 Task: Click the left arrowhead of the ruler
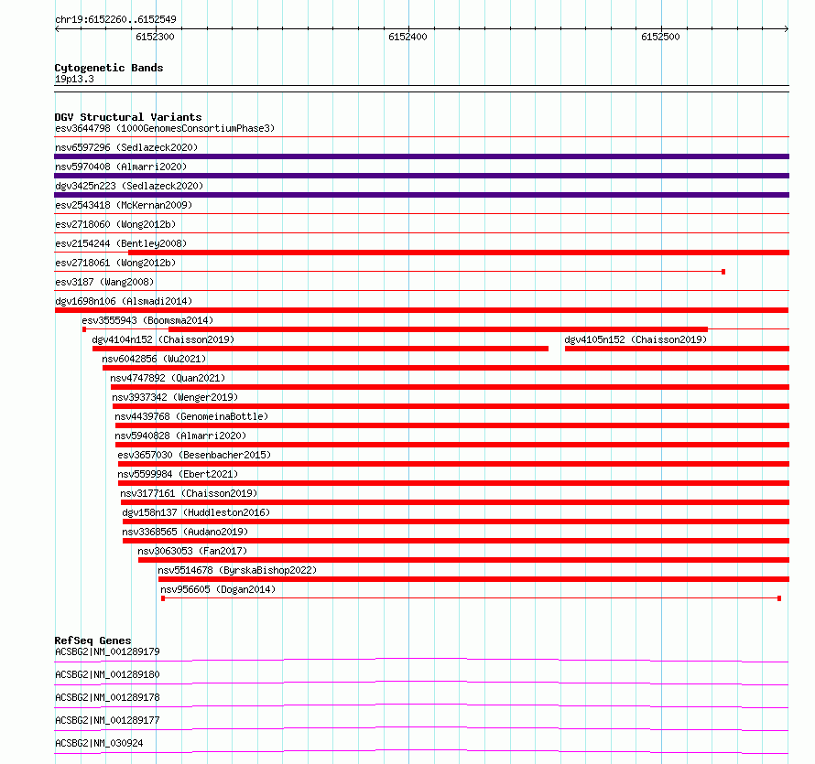(57, 28)
